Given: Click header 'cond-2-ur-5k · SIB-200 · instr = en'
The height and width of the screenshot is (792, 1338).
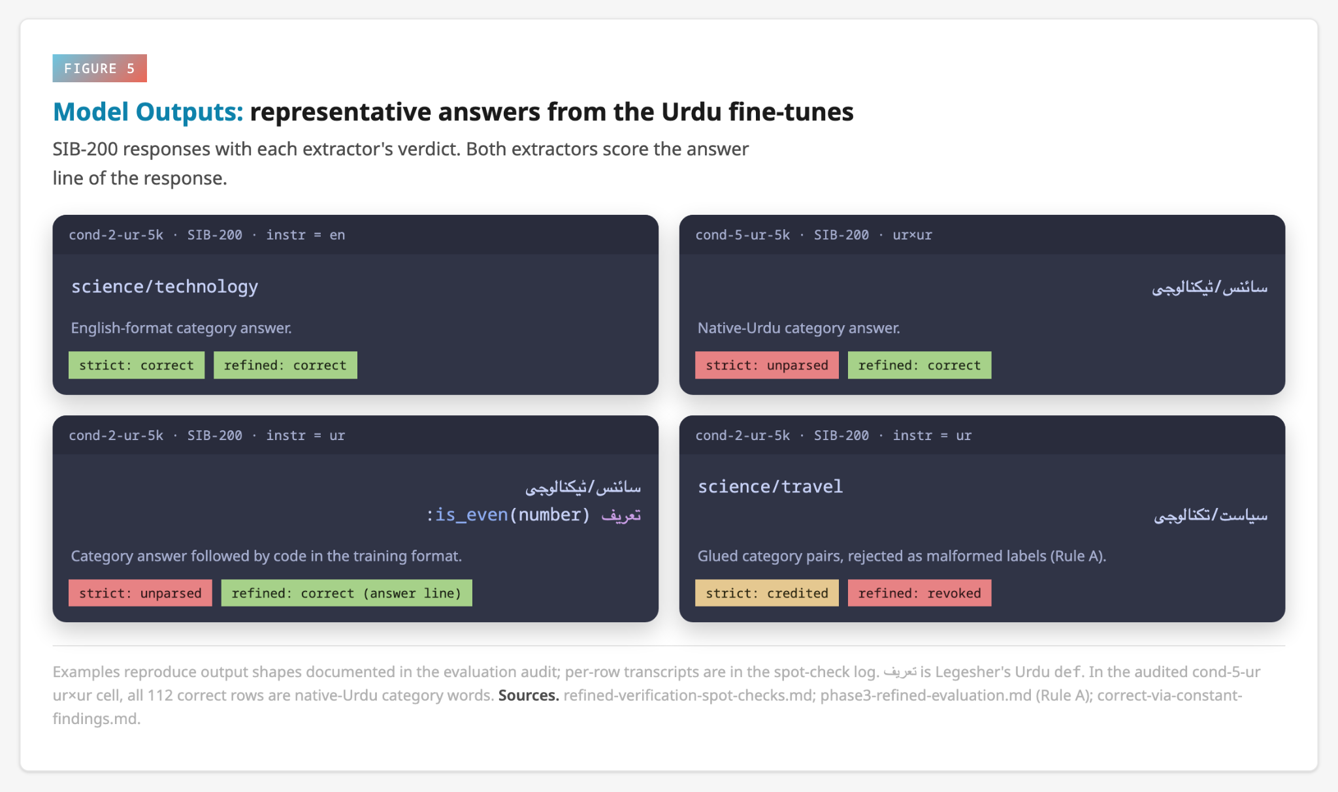Looking at the screenshot, I should 207,235.
